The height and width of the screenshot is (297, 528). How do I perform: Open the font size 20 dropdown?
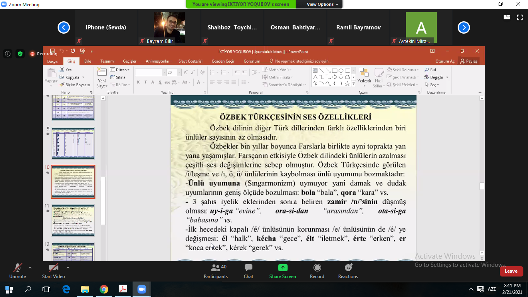point(179,72)
